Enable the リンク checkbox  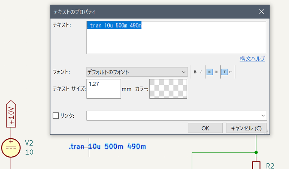[56, 116]
